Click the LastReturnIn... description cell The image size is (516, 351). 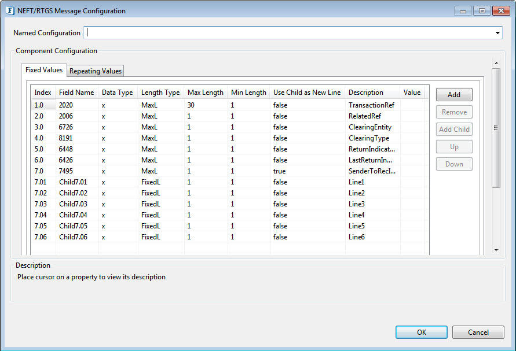[370, 160]
